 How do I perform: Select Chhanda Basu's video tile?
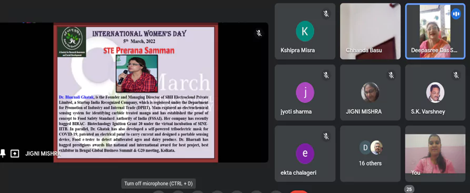point(370,31)
